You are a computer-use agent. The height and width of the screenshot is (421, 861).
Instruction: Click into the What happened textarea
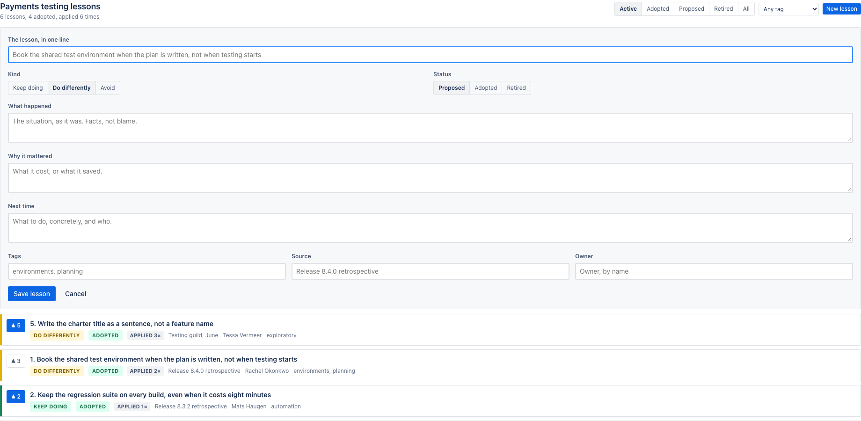[x=430, y=128]
